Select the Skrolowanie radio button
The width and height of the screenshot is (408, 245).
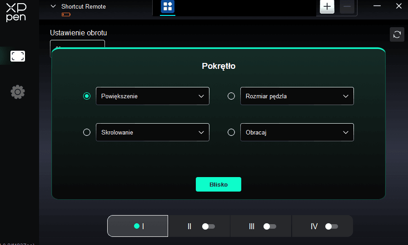[87, 132]
